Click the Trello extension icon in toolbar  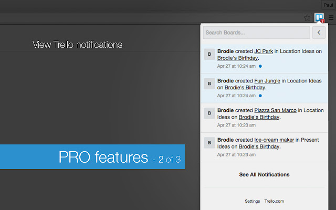coord(319,17)
